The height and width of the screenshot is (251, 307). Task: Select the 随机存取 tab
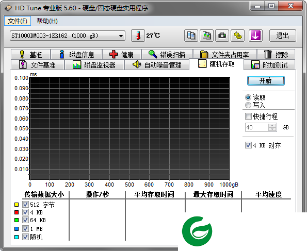point(216,64)
